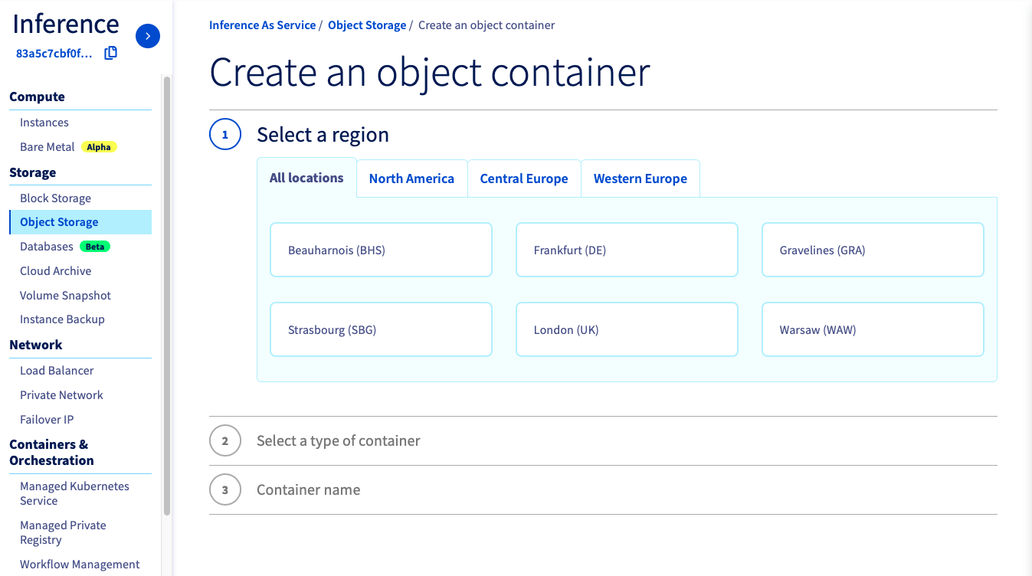Select the Beauharnois (BHS) region
Screen dimensions: 1032x576
pos(381,250)
